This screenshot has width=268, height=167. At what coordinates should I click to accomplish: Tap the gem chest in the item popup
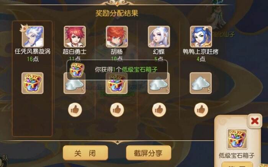237,139
